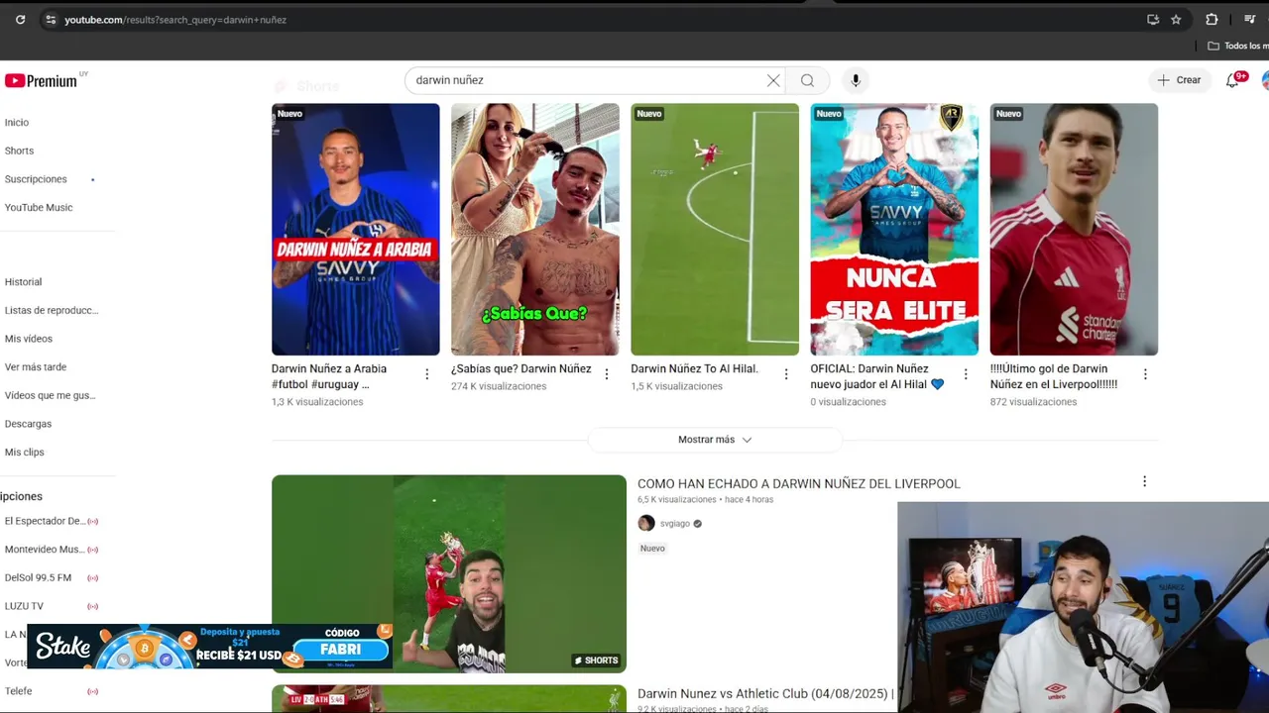The width and height of the screenshot is (1269, 713).
Task: Open Telefe subscription channel
Action: click(x=18, y=691)
